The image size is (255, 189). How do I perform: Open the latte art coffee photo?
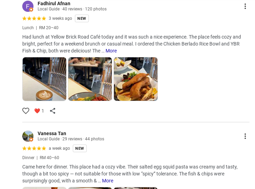click(x=44, y=79)
